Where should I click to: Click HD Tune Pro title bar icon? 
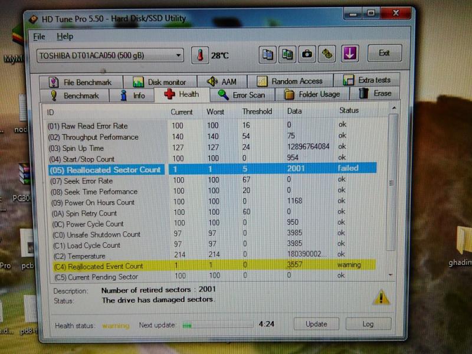(x=33, y=19)
